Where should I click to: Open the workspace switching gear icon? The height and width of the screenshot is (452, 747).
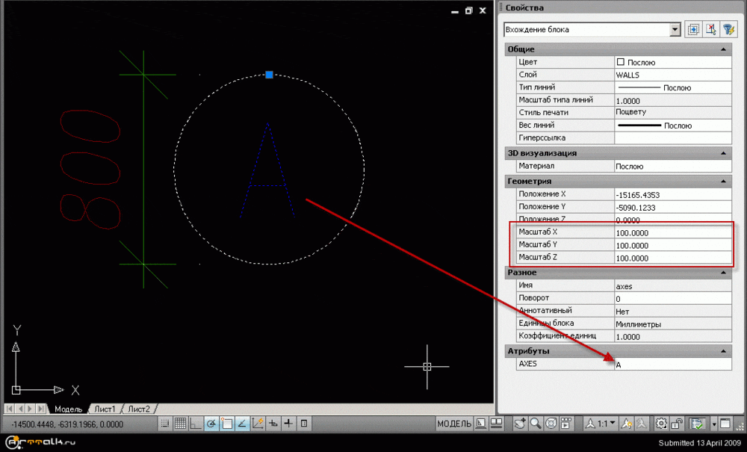(x=661, y=424)
